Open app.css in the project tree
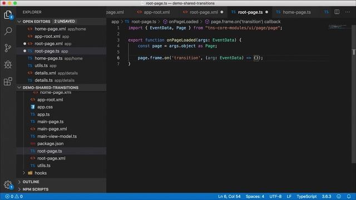Screen dimensions: 356x200 pos(61,107)
